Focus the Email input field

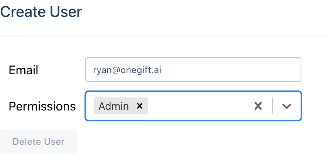pyautogui.click(x=193, y=70)
